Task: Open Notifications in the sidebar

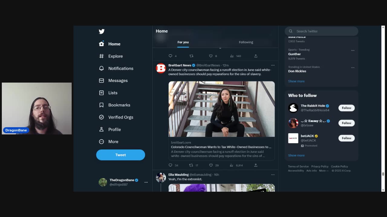Action: pos(116,68)
